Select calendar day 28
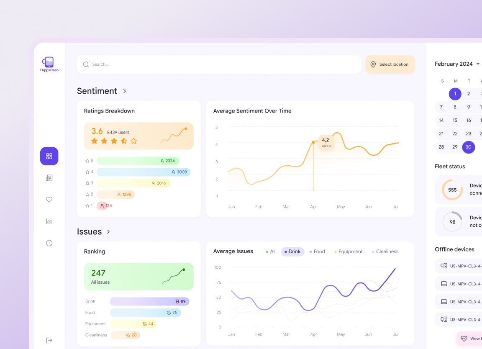This screenshot has height=349, width=482. click(x=441, y=147)
